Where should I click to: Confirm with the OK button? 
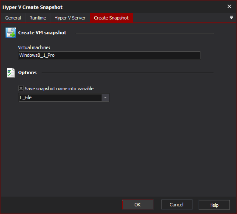[138, 205]
